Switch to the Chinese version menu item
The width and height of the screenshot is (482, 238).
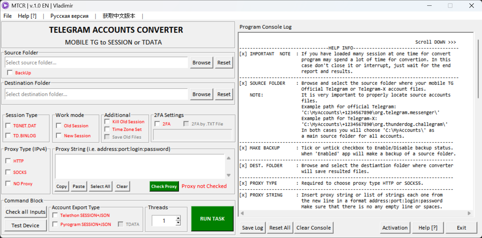119,16
